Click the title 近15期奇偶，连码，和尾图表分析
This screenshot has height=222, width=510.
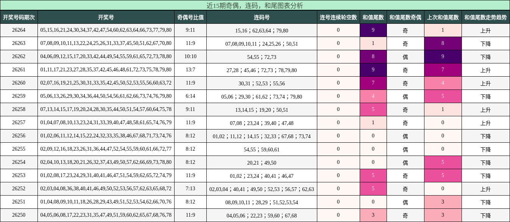pos(255,5)
